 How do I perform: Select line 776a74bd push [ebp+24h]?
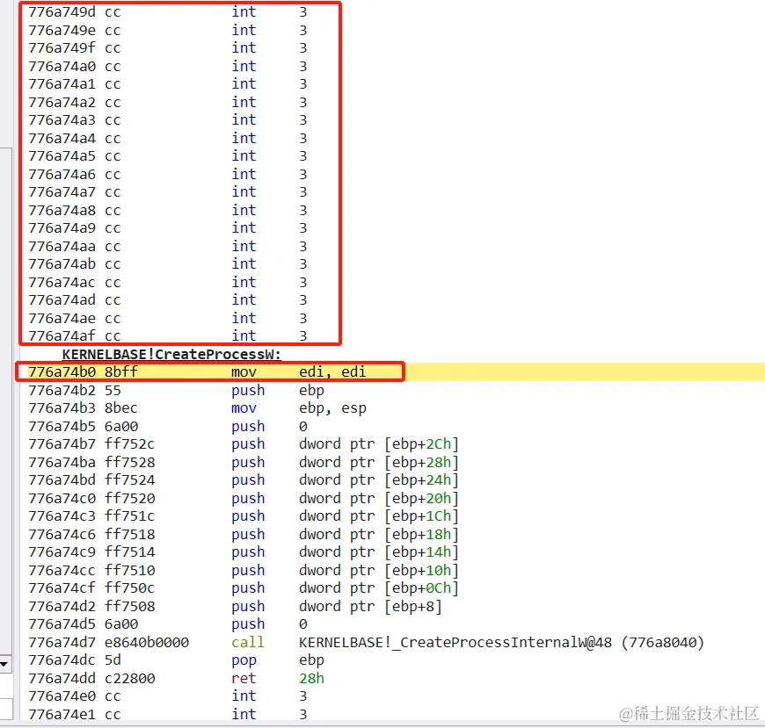coord(244,480)
